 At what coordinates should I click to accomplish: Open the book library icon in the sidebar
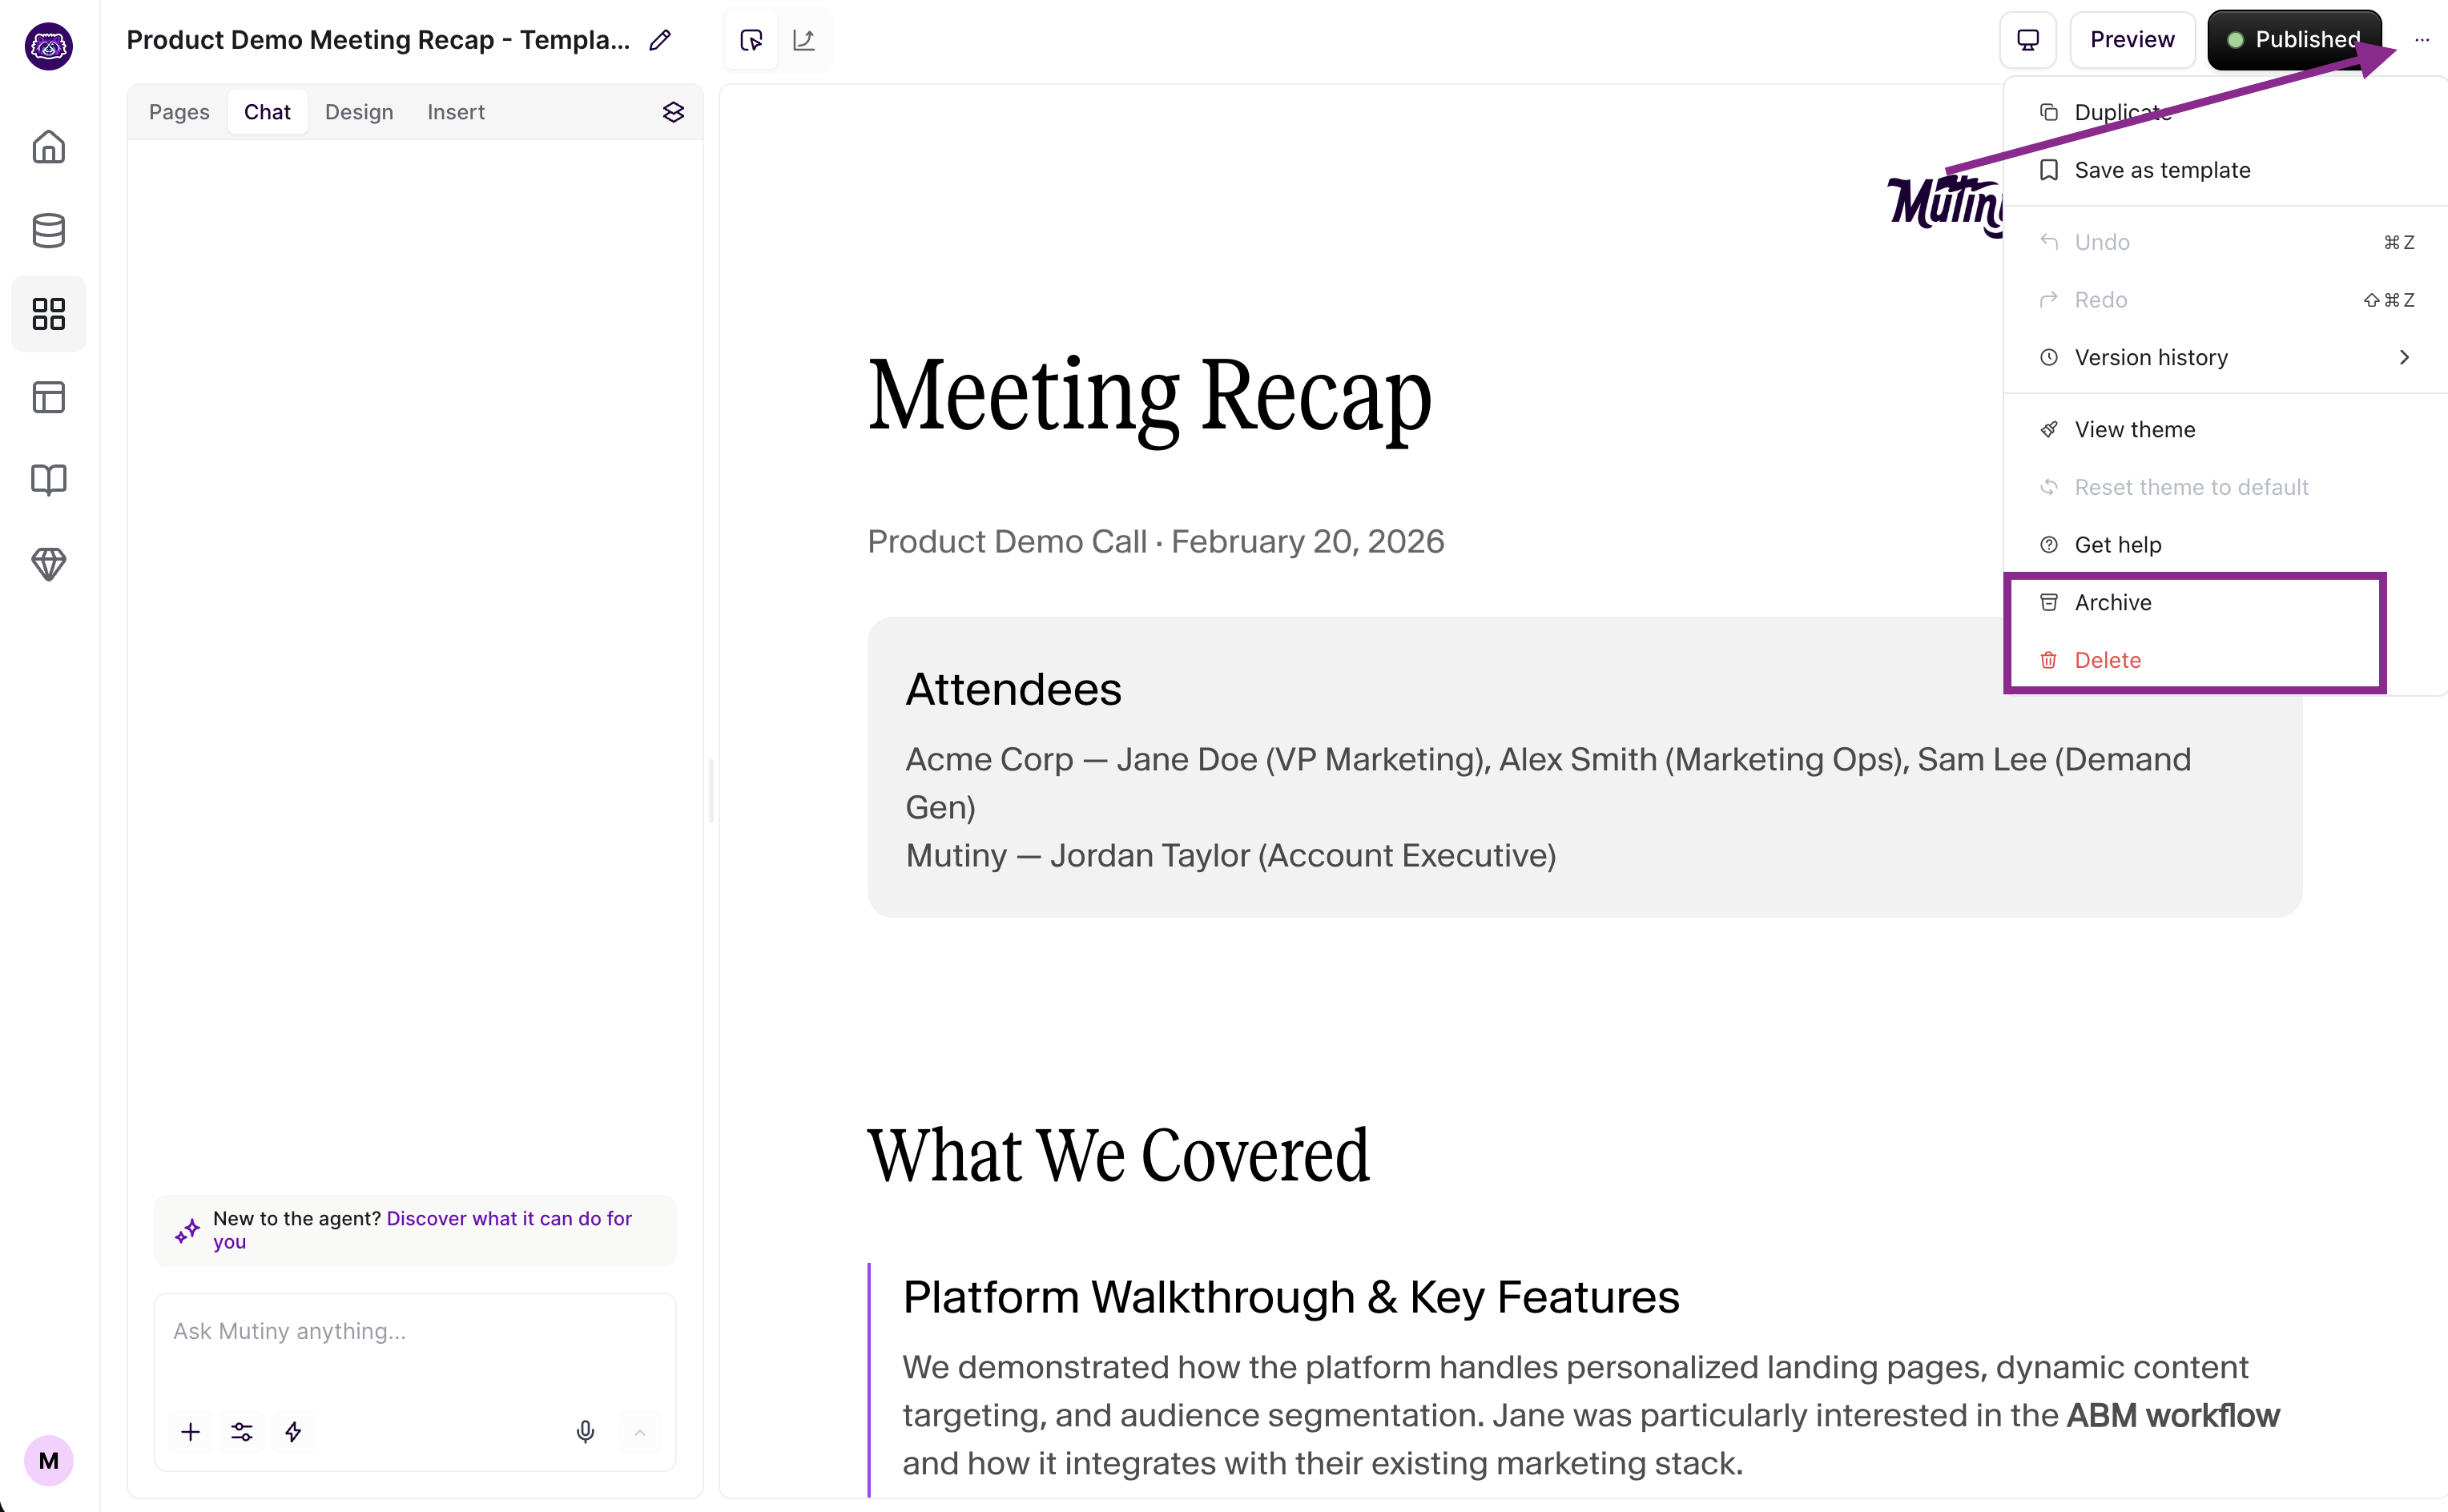pyautogui.click(x=48, y=480)
